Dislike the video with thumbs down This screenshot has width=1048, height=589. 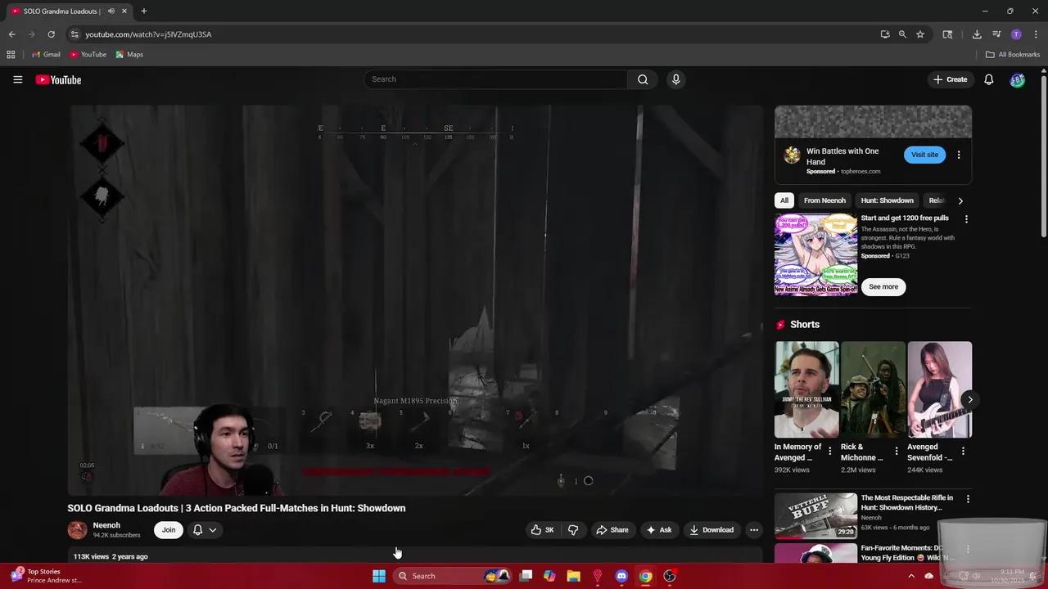click(x=573, y=530)
